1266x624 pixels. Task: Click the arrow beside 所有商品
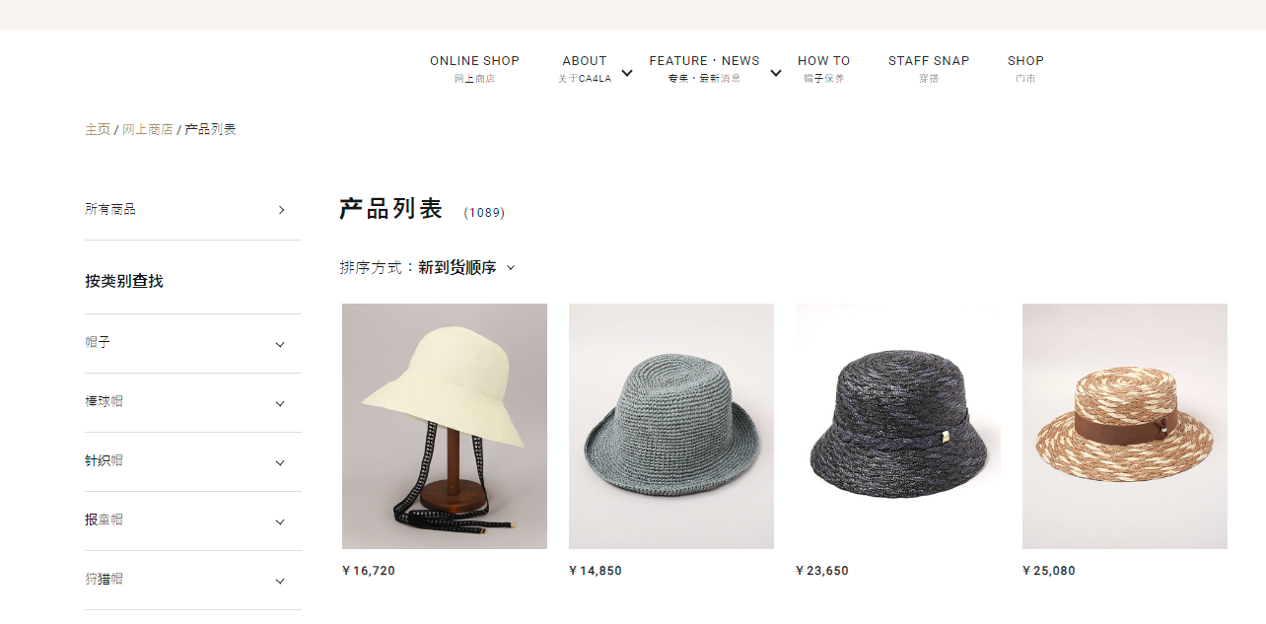281,210
